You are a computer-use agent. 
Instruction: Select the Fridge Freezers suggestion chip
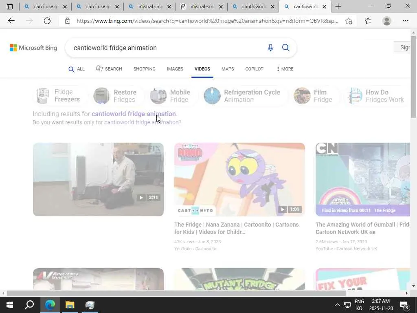point(60,96)
